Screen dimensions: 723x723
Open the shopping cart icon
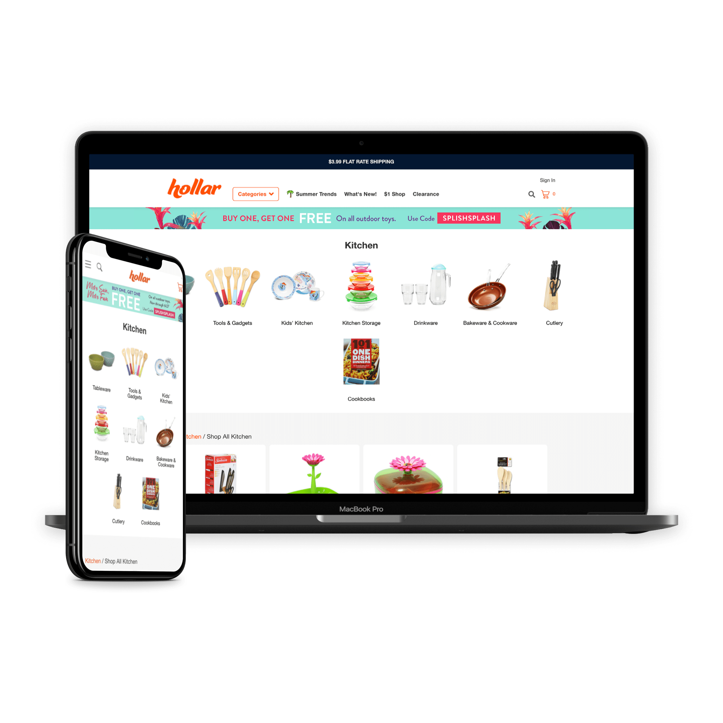546,194
